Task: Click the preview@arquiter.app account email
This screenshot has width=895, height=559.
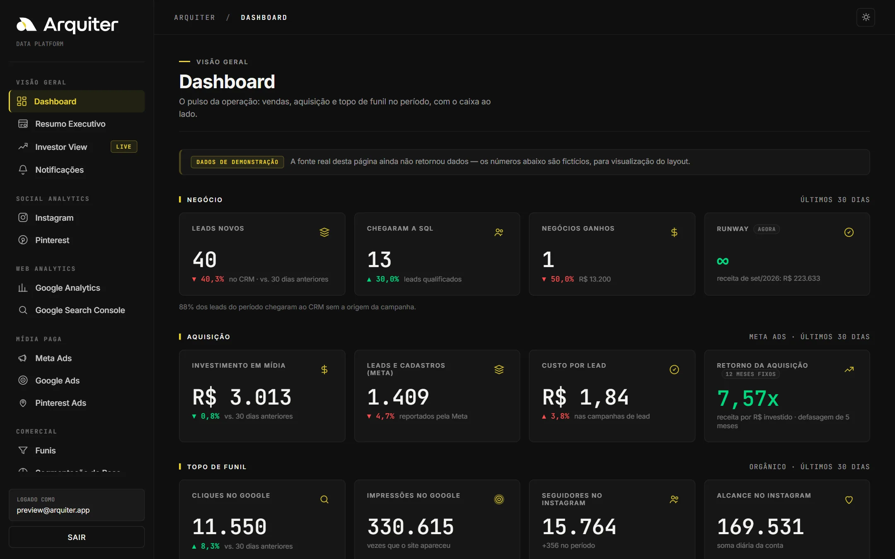Action: click(53, 510)
